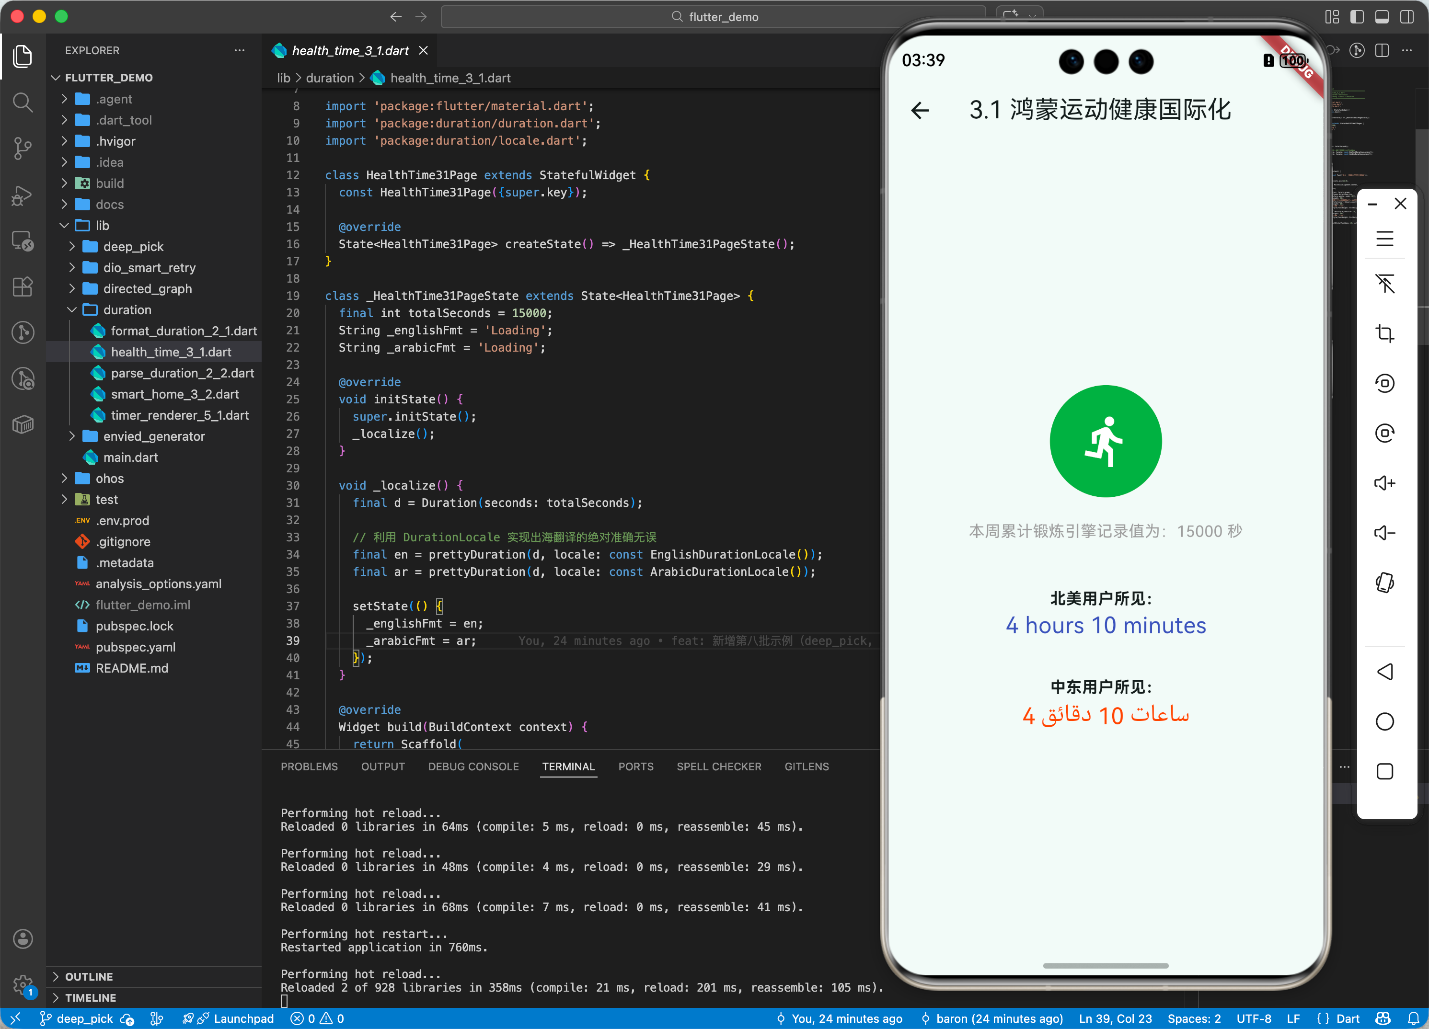
Task: Click the emulator screenshot crop icon
Action: [x=1384, y=333]
